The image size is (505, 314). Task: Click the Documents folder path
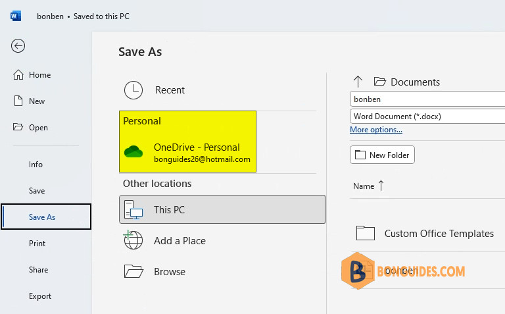pos(415,82)
